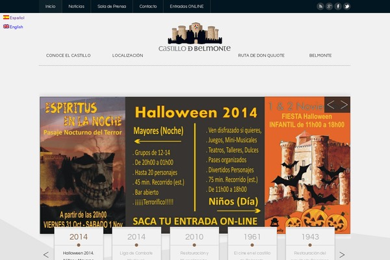Switch language to Español

click(x=17, y=18)
